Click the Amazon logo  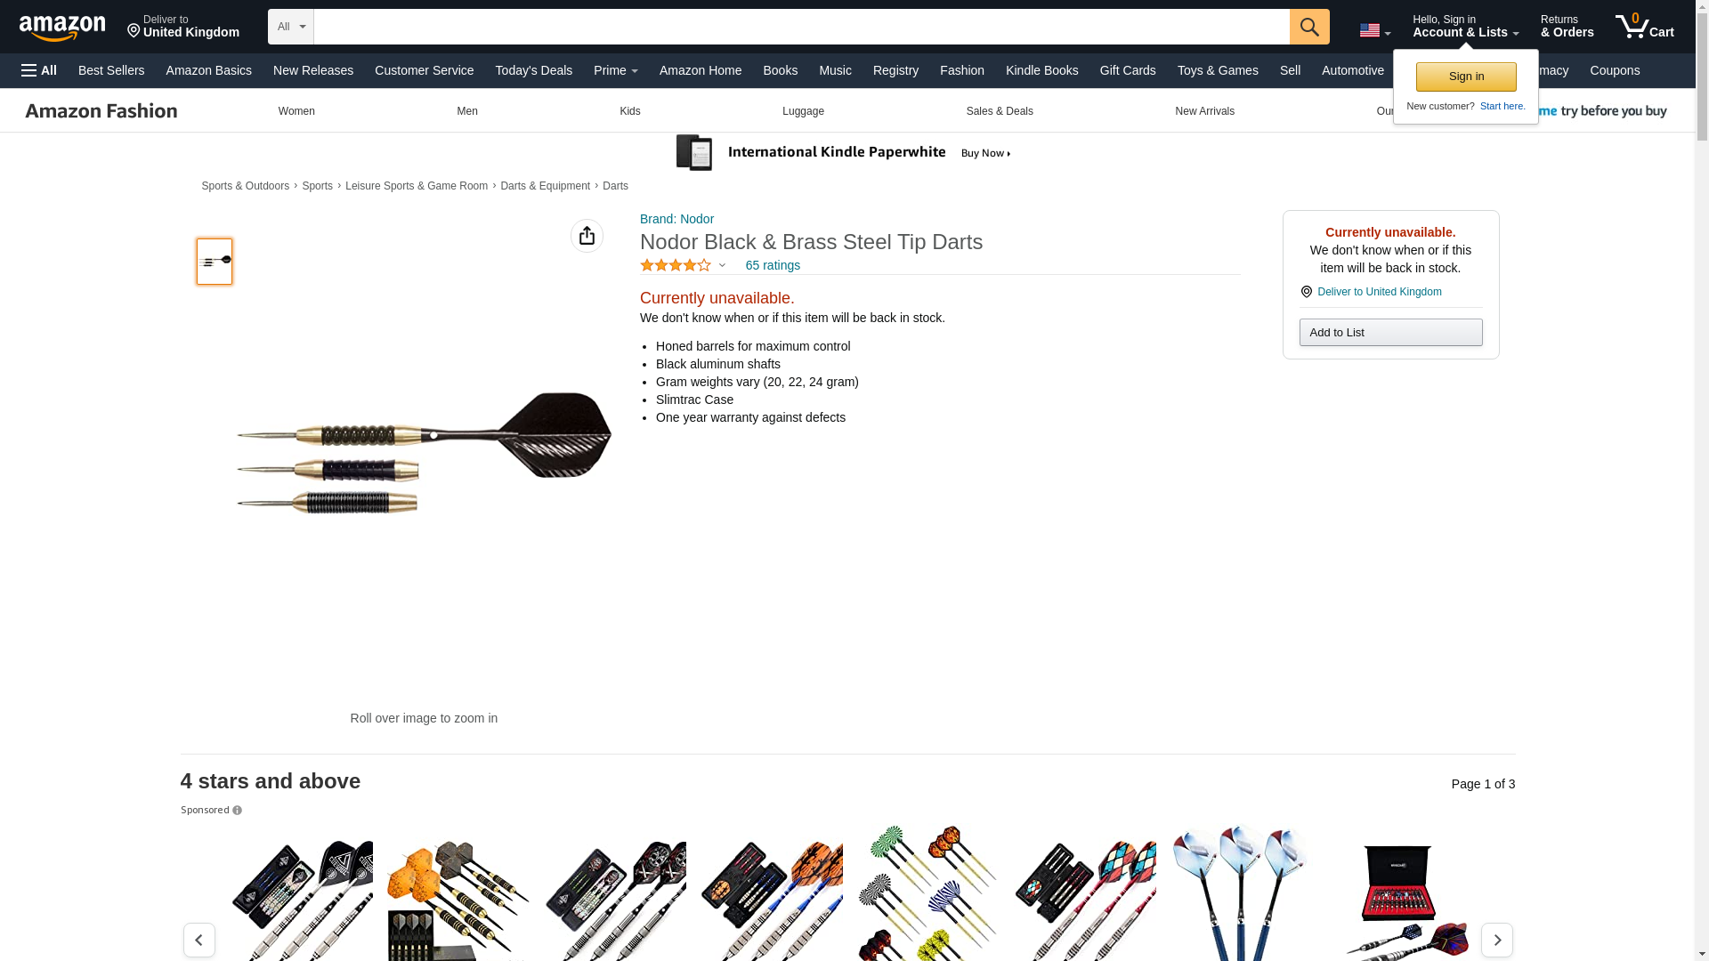[62, 28]
